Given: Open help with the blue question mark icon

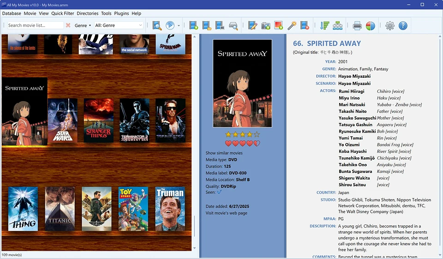Looking at the screenshot, I should (x=403, y=26).
